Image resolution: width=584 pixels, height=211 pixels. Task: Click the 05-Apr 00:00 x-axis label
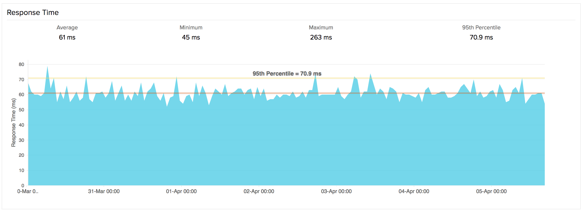(491, 192)
